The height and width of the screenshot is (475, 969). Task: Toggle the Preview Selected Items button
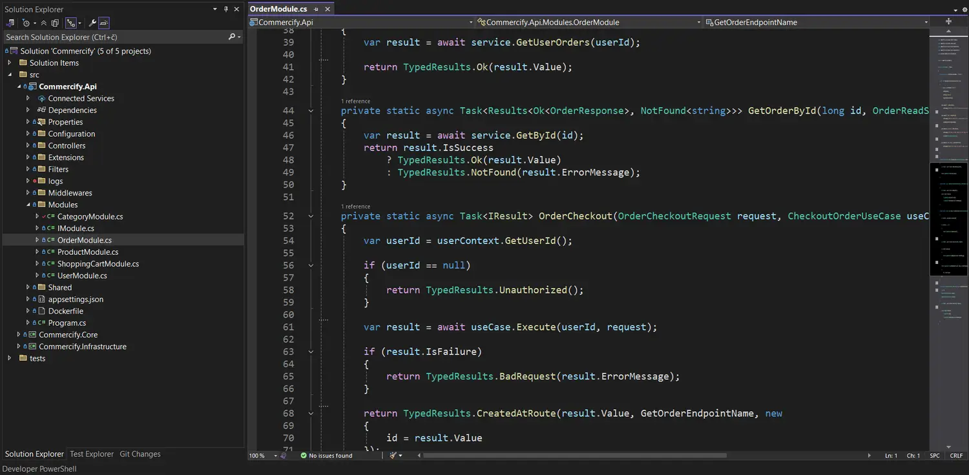pos(103,23)
